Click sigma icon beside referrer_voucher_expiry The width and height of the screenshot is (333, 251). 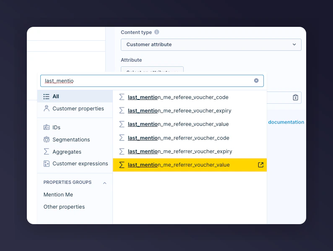click(x=122, y=152)
